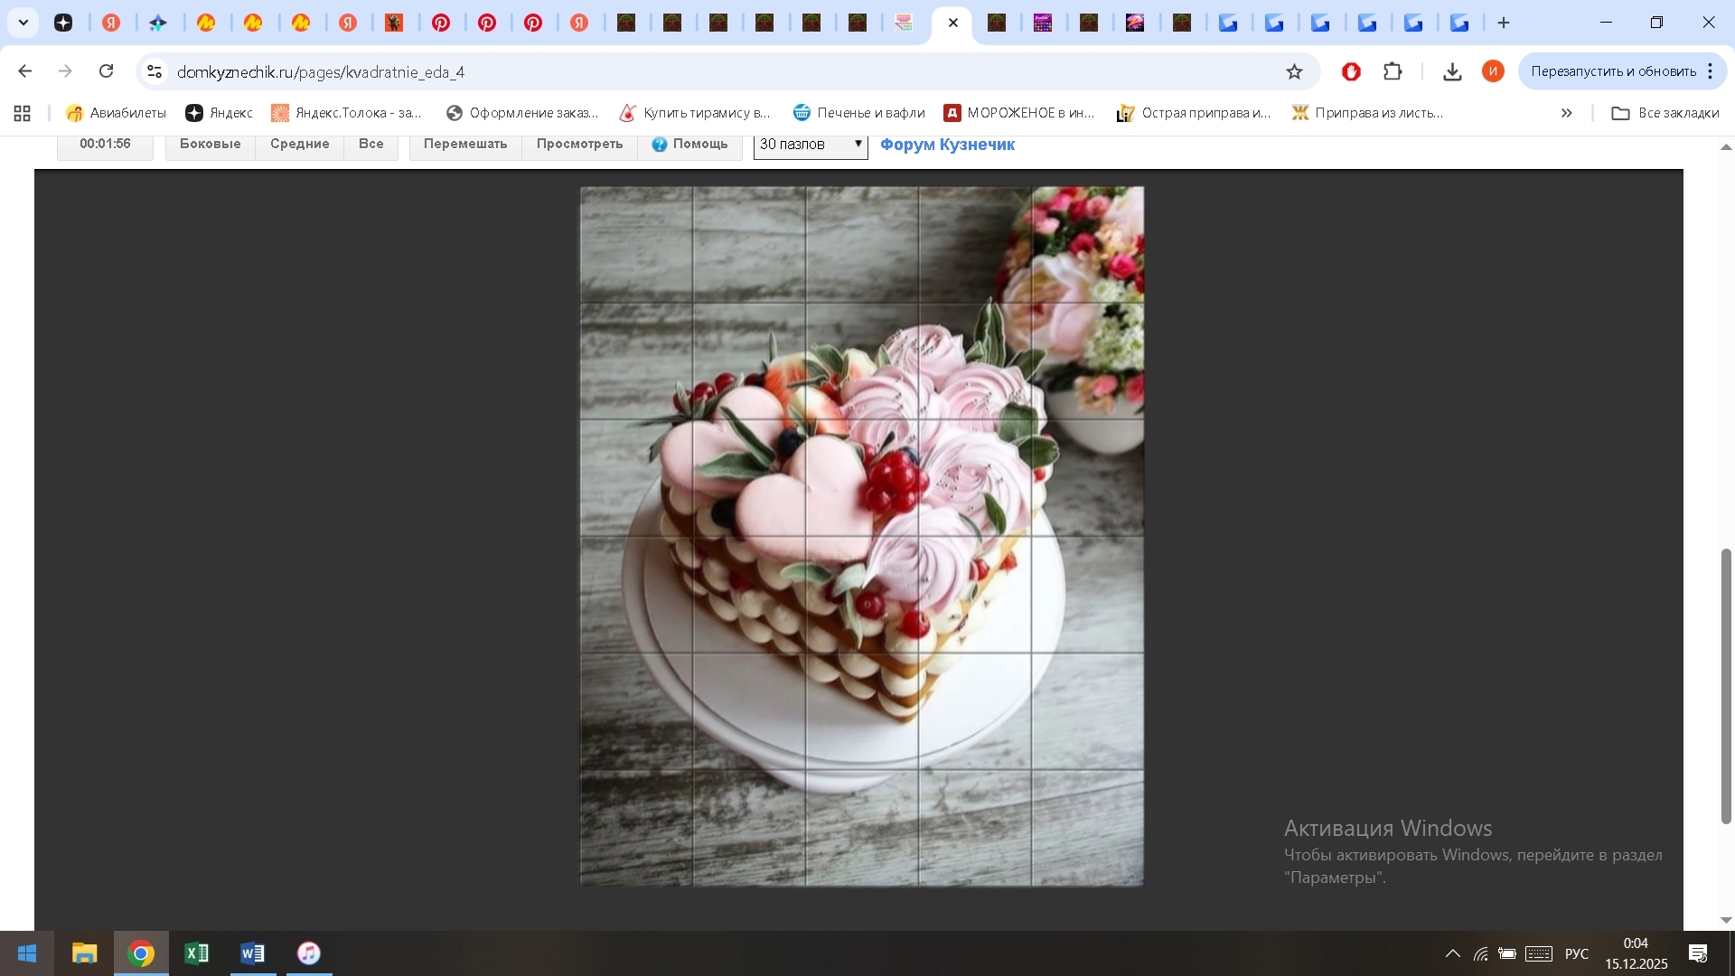The width and height of the screenshot is (1735, 976).
Task: Open the apps grid in bookmarks bar
Action: point(23,113)
